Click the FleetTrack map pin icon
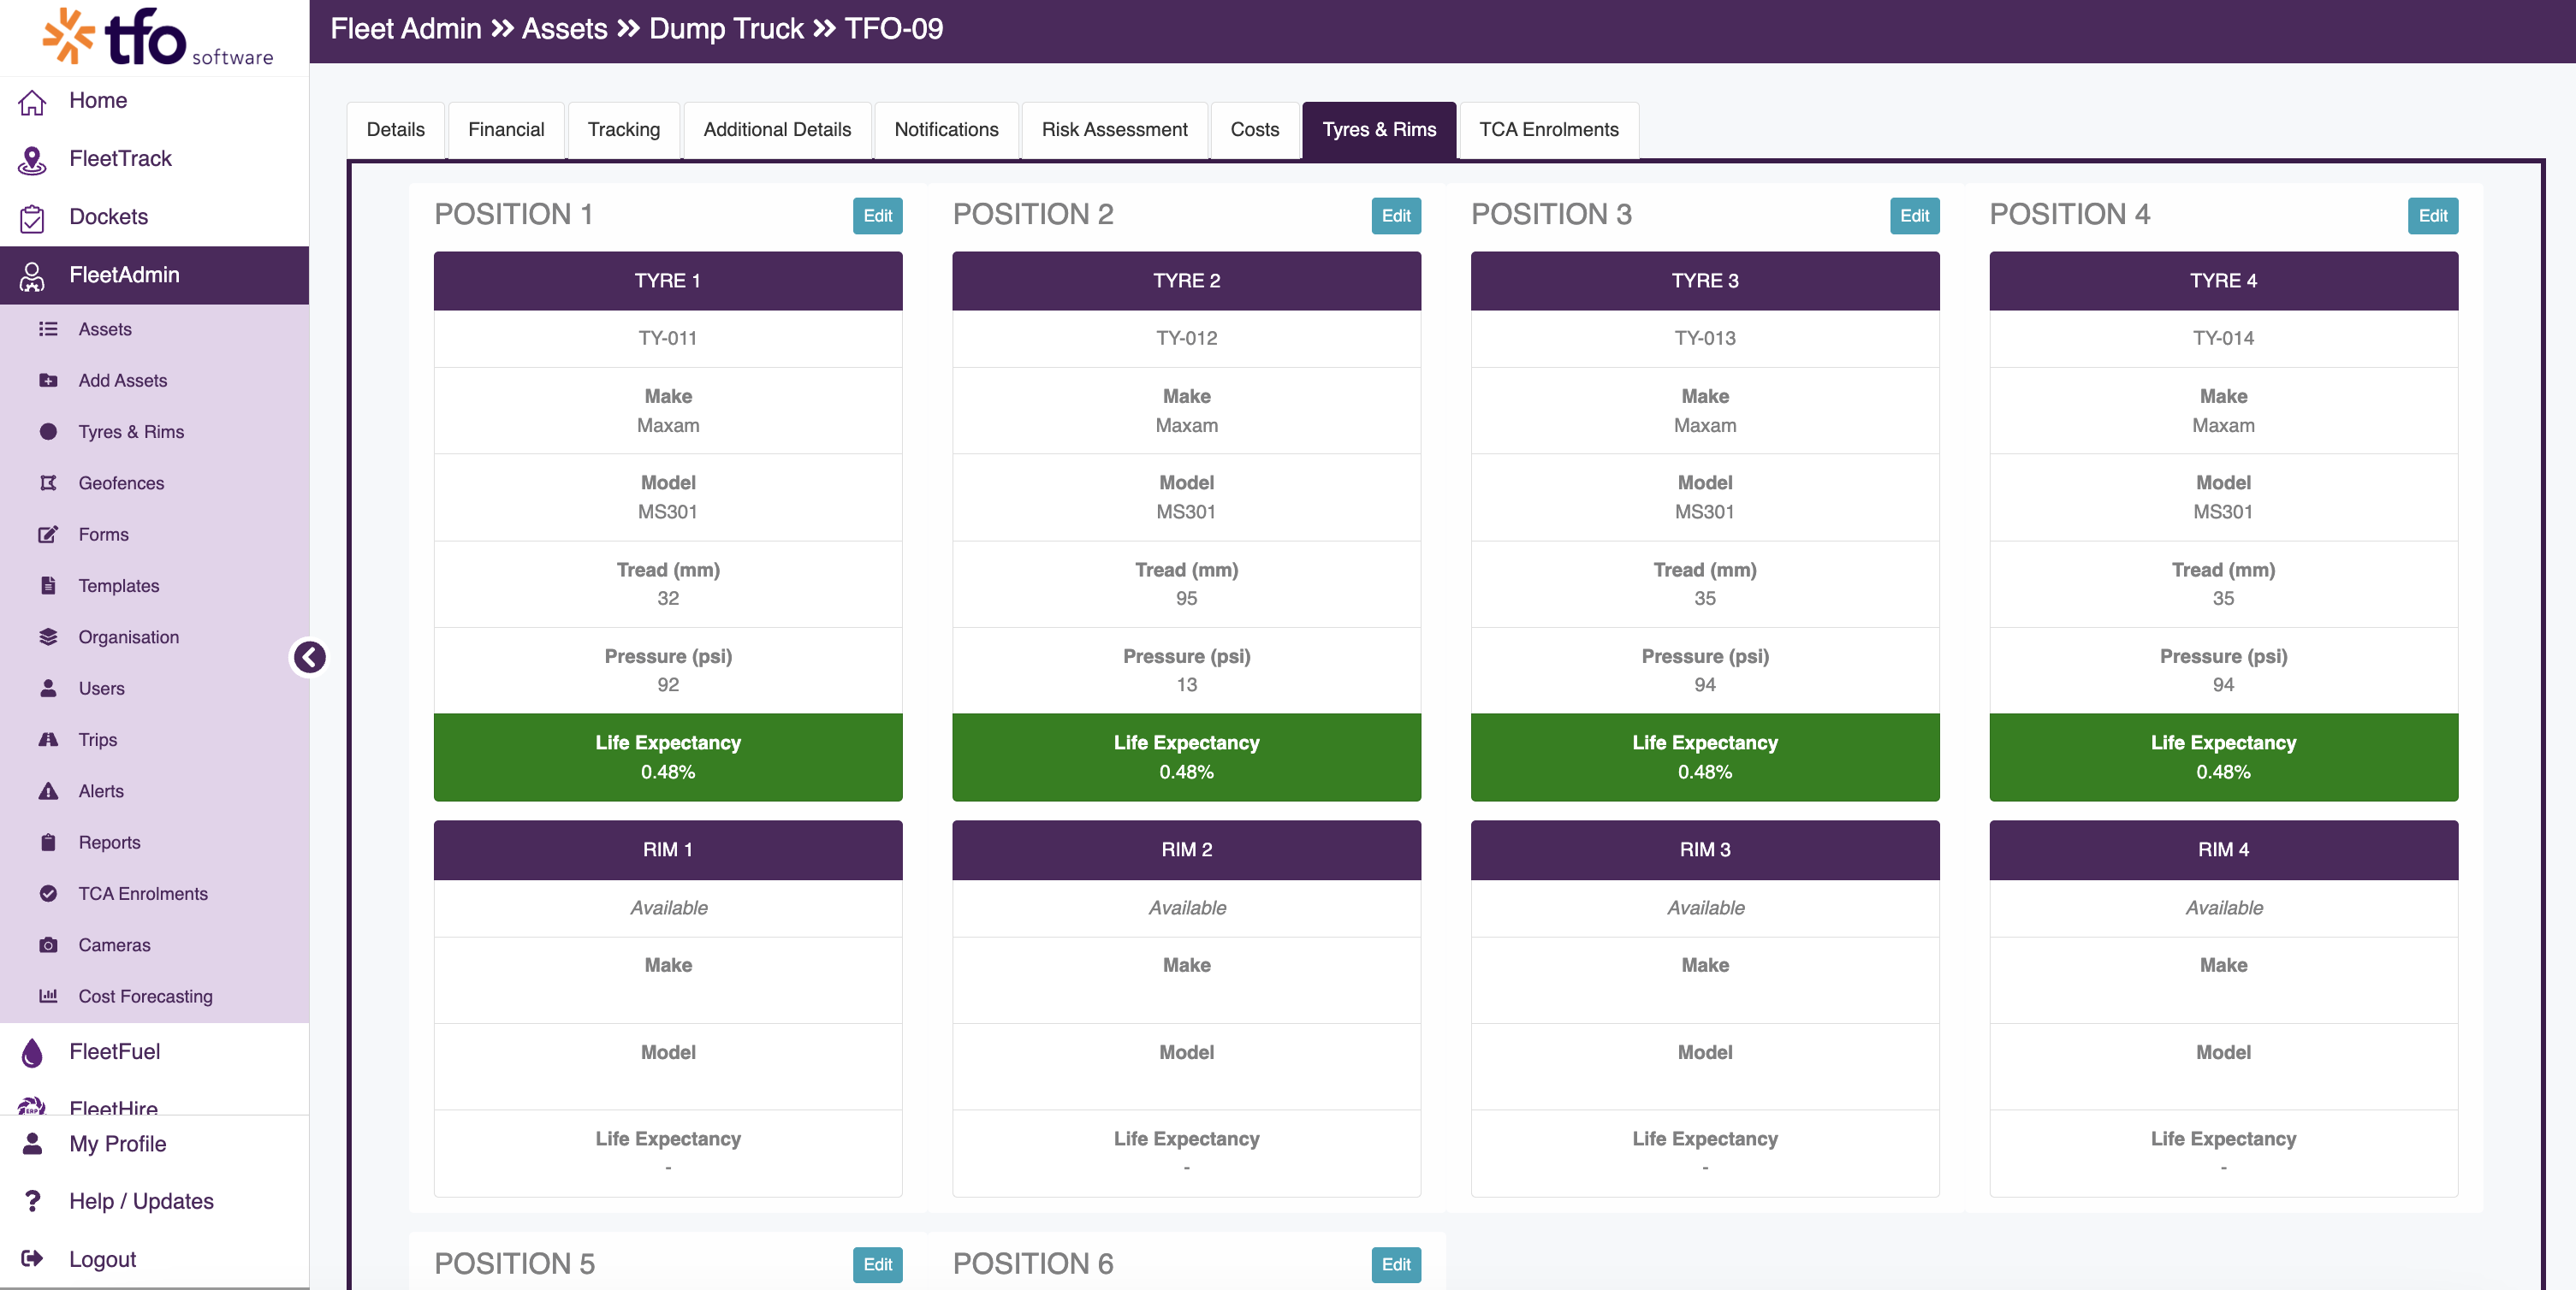The height and width of the screenshot is (1290, 2576). point(32,159)
